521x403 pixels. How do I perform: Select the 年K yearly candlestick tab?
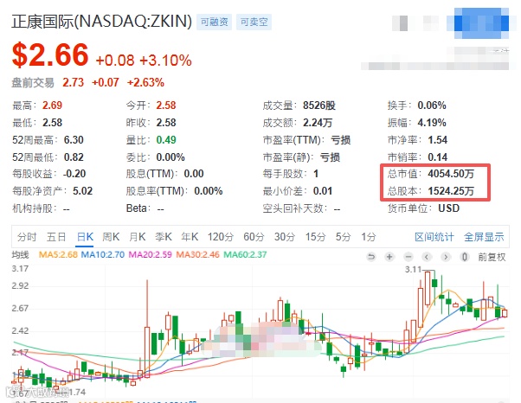190,237
